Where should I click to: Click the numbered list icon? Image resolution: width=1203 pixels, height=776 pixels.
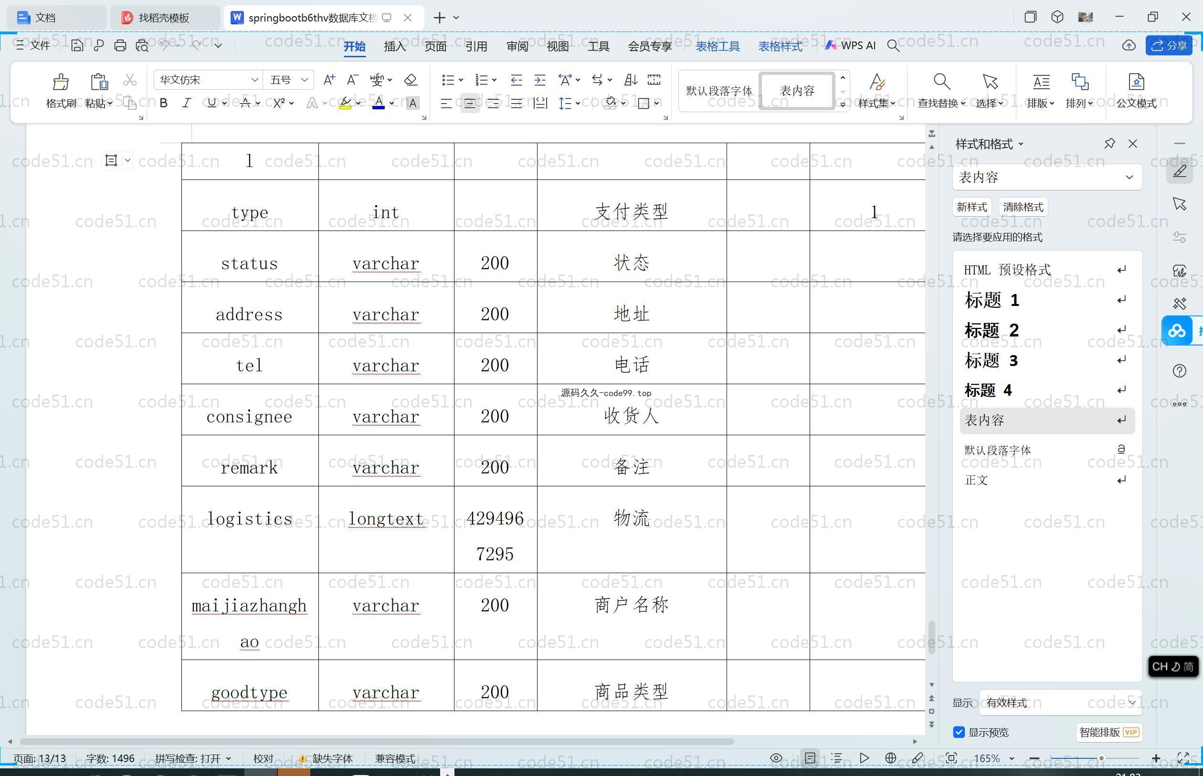pyautogui.click(x=481, y=80)
